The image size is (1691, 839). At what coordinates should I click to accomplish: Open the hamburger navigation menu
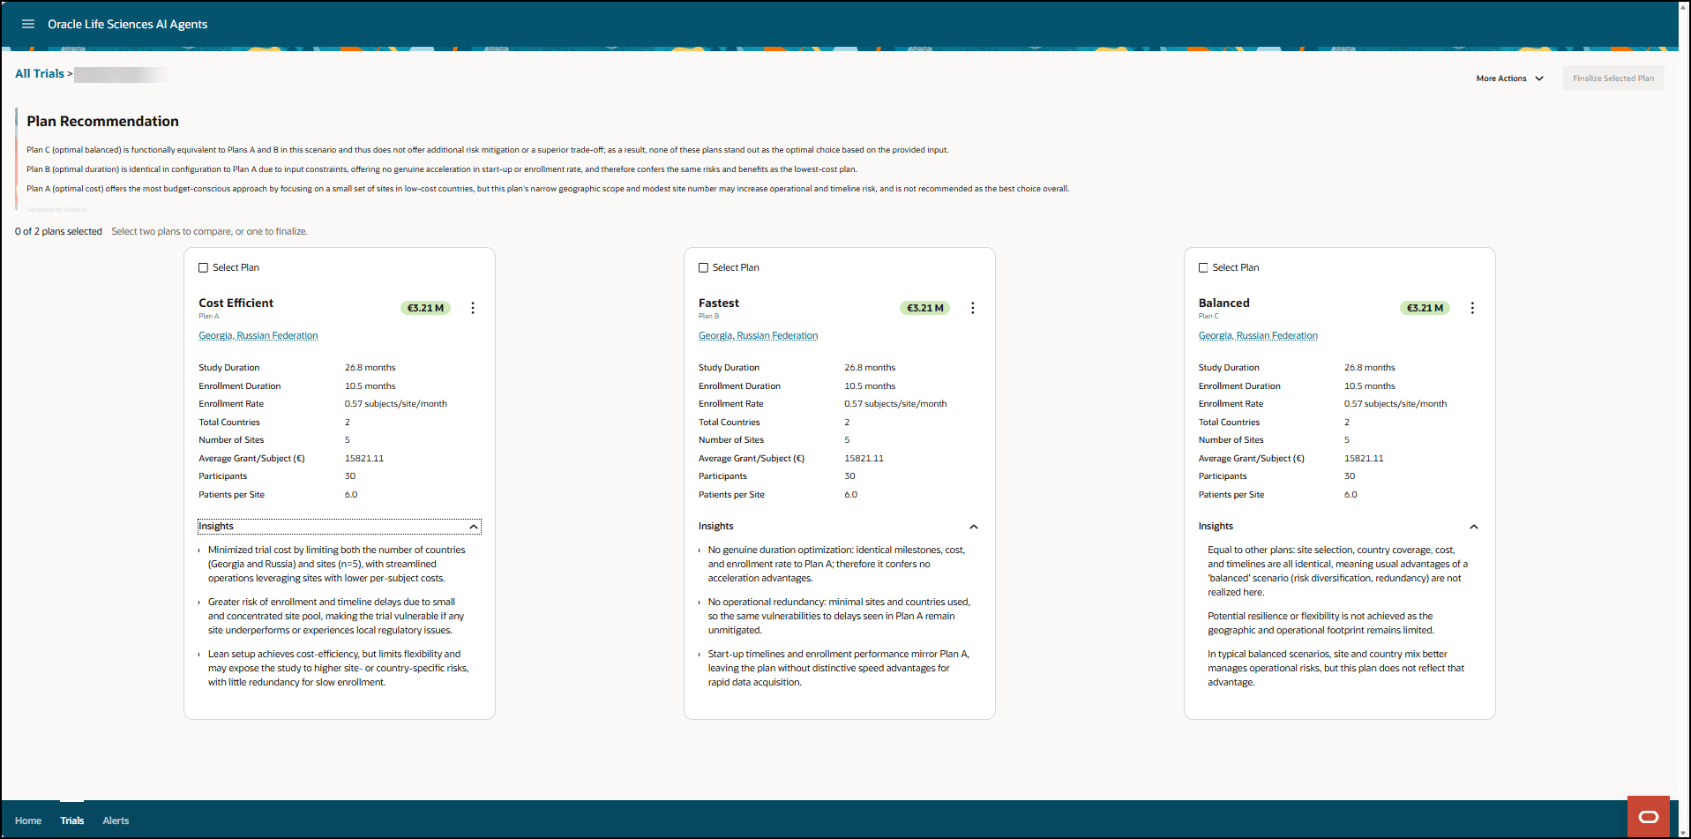pyautogui.click(x=28, y=24)
